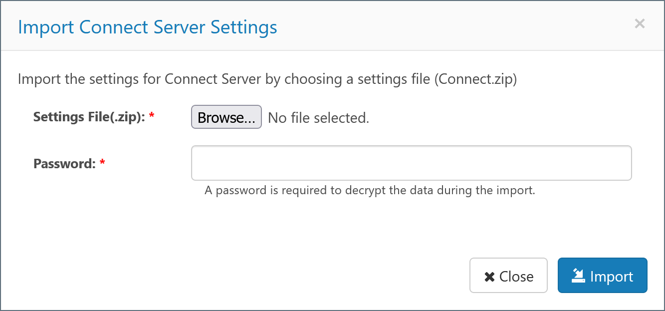Click the X icon on the Close button
665x311 pixels.
point(489,277)
